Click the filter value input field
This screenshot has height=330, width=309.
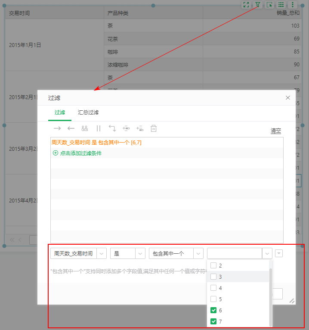(x=235, y=254)
